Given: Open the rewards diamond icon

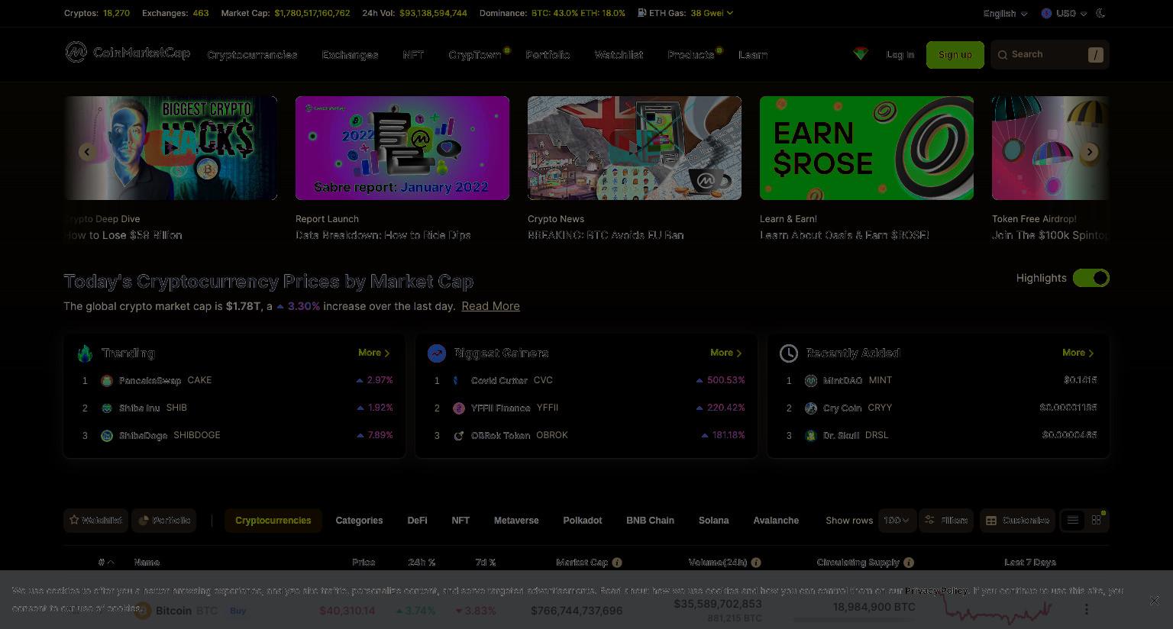Looking at the screenshot, I should coord(861,54).
